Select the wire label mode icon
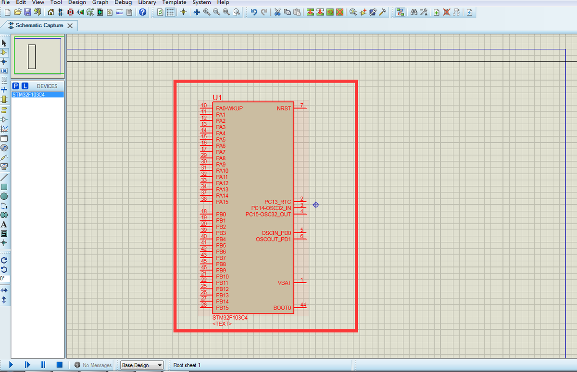The image size is (577, 372). coord(4,71)
